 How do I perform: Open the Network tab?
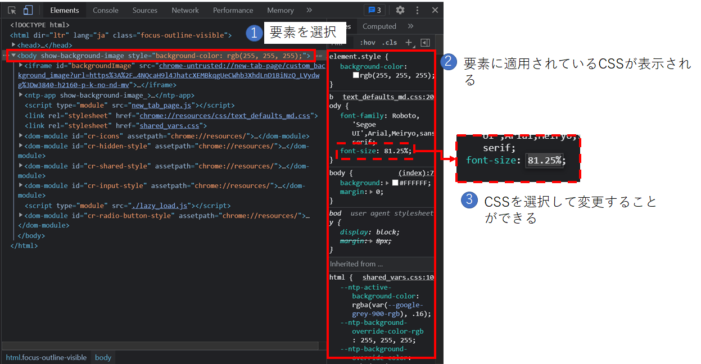[x=186, y=10]
